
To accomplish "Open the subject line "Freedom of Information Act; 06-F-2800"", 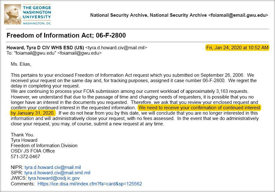I will (x=66, y=35).
